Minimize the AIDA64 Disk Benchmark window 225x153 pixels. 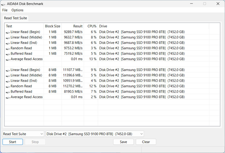(192, 3)
